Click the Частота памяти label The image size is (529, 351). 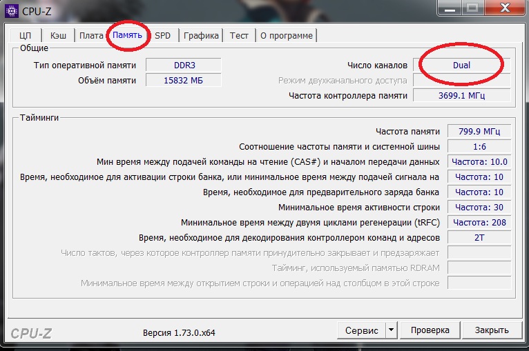coord(407,132)
